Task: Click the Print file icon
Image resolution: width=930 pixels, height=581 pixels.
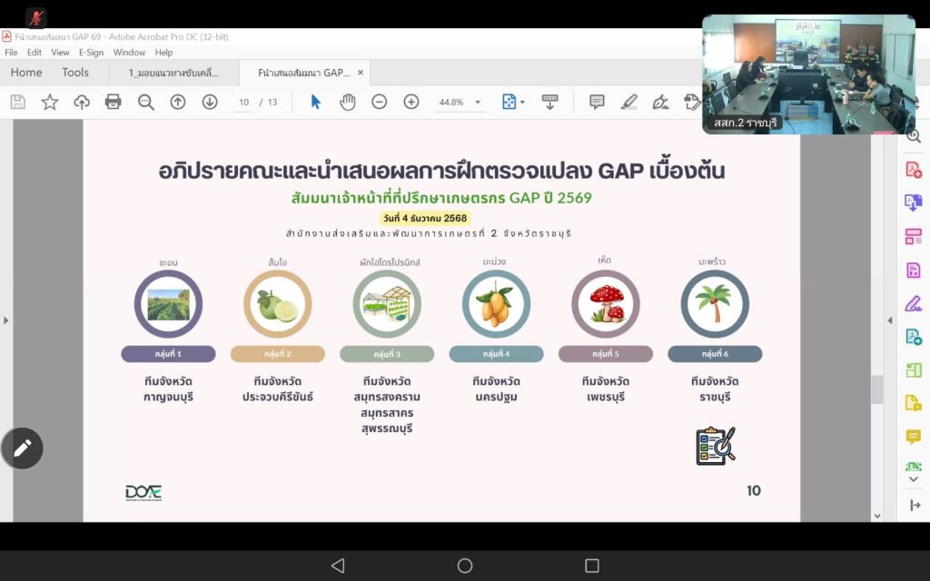Action: [114, 102]
